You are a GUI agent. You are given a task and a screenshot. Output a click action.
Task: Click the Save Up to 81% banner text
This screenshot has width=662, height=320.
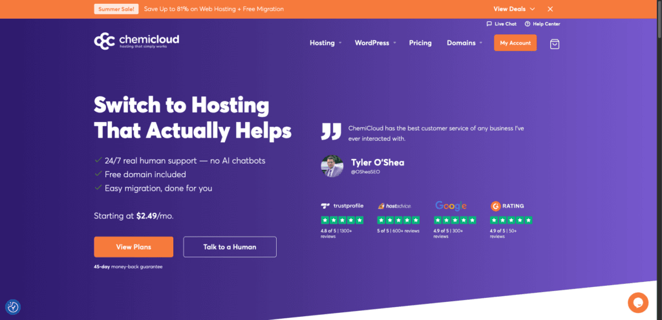click(213, 9)
